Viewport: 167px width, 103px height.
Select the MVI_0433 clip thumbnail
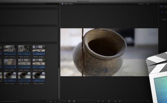click(24, 64)
